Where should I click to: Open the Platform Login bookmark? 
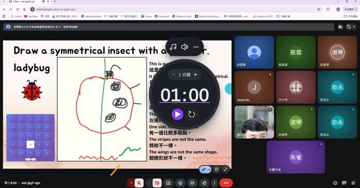click(182, 16)
